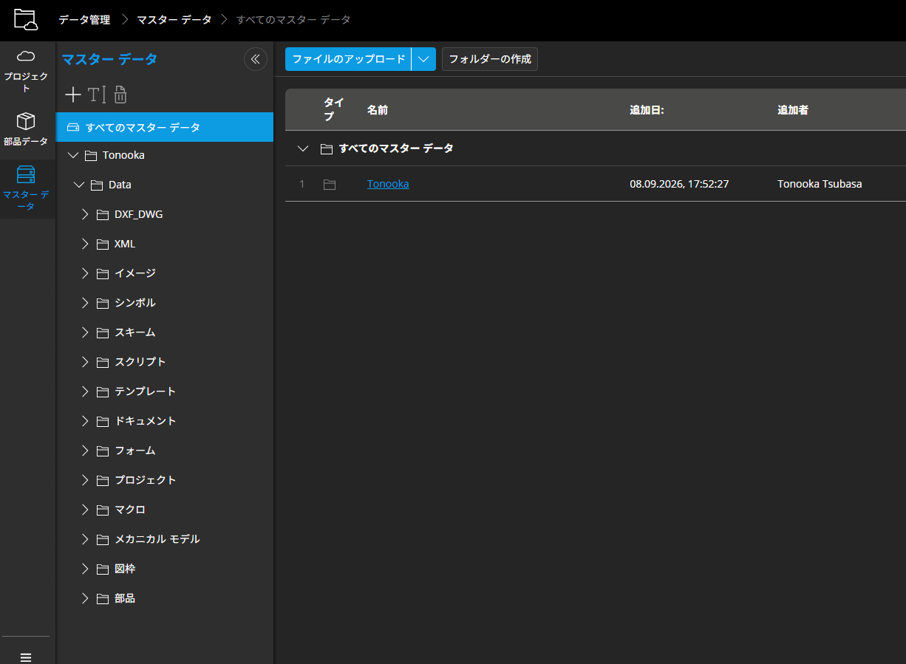This screenshot has height=664, width=906.
Task: Click すべてのマスター データ breadcrumb
Action: tap(293, 20)
